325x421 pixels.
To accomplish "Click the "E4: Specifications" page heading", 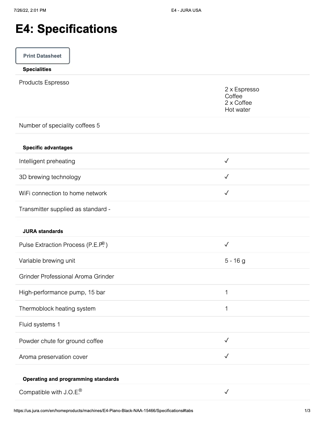I will (66, 29).
